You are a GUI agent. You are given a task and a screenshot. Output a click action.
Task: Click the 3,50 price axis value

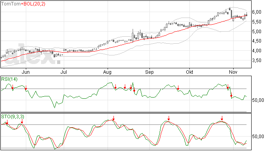(257, 60)
